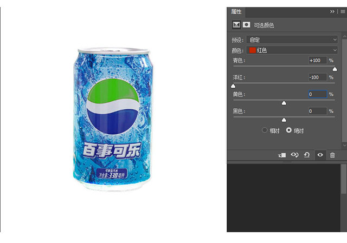Toggle adjustment layer visibility eye icon
This screenshot has height=243, width=347.
pyautogui.click(x=320, y=155)
